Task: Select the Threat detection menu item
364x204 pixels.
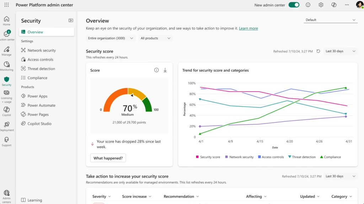Action: click(42, 68)
